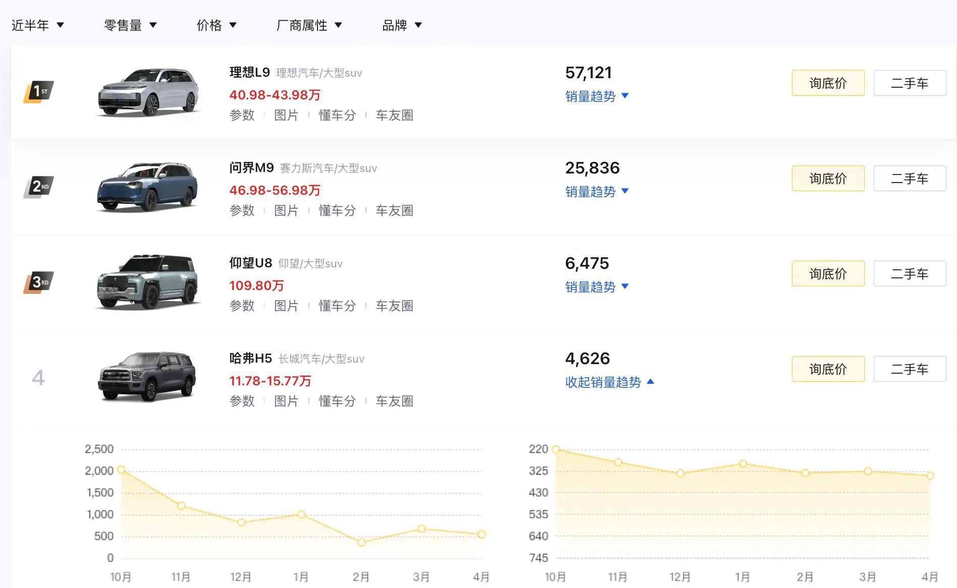Open 图片 link under 理想L9
The height and width of the screenshot is (588, 957).
tap(286, 115)
